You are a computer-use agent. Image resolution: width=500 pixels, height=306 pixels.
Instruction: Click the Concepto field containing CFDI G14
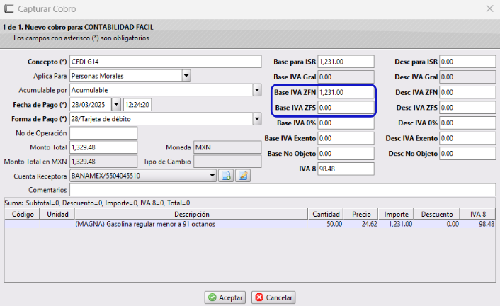coord(166,62)
